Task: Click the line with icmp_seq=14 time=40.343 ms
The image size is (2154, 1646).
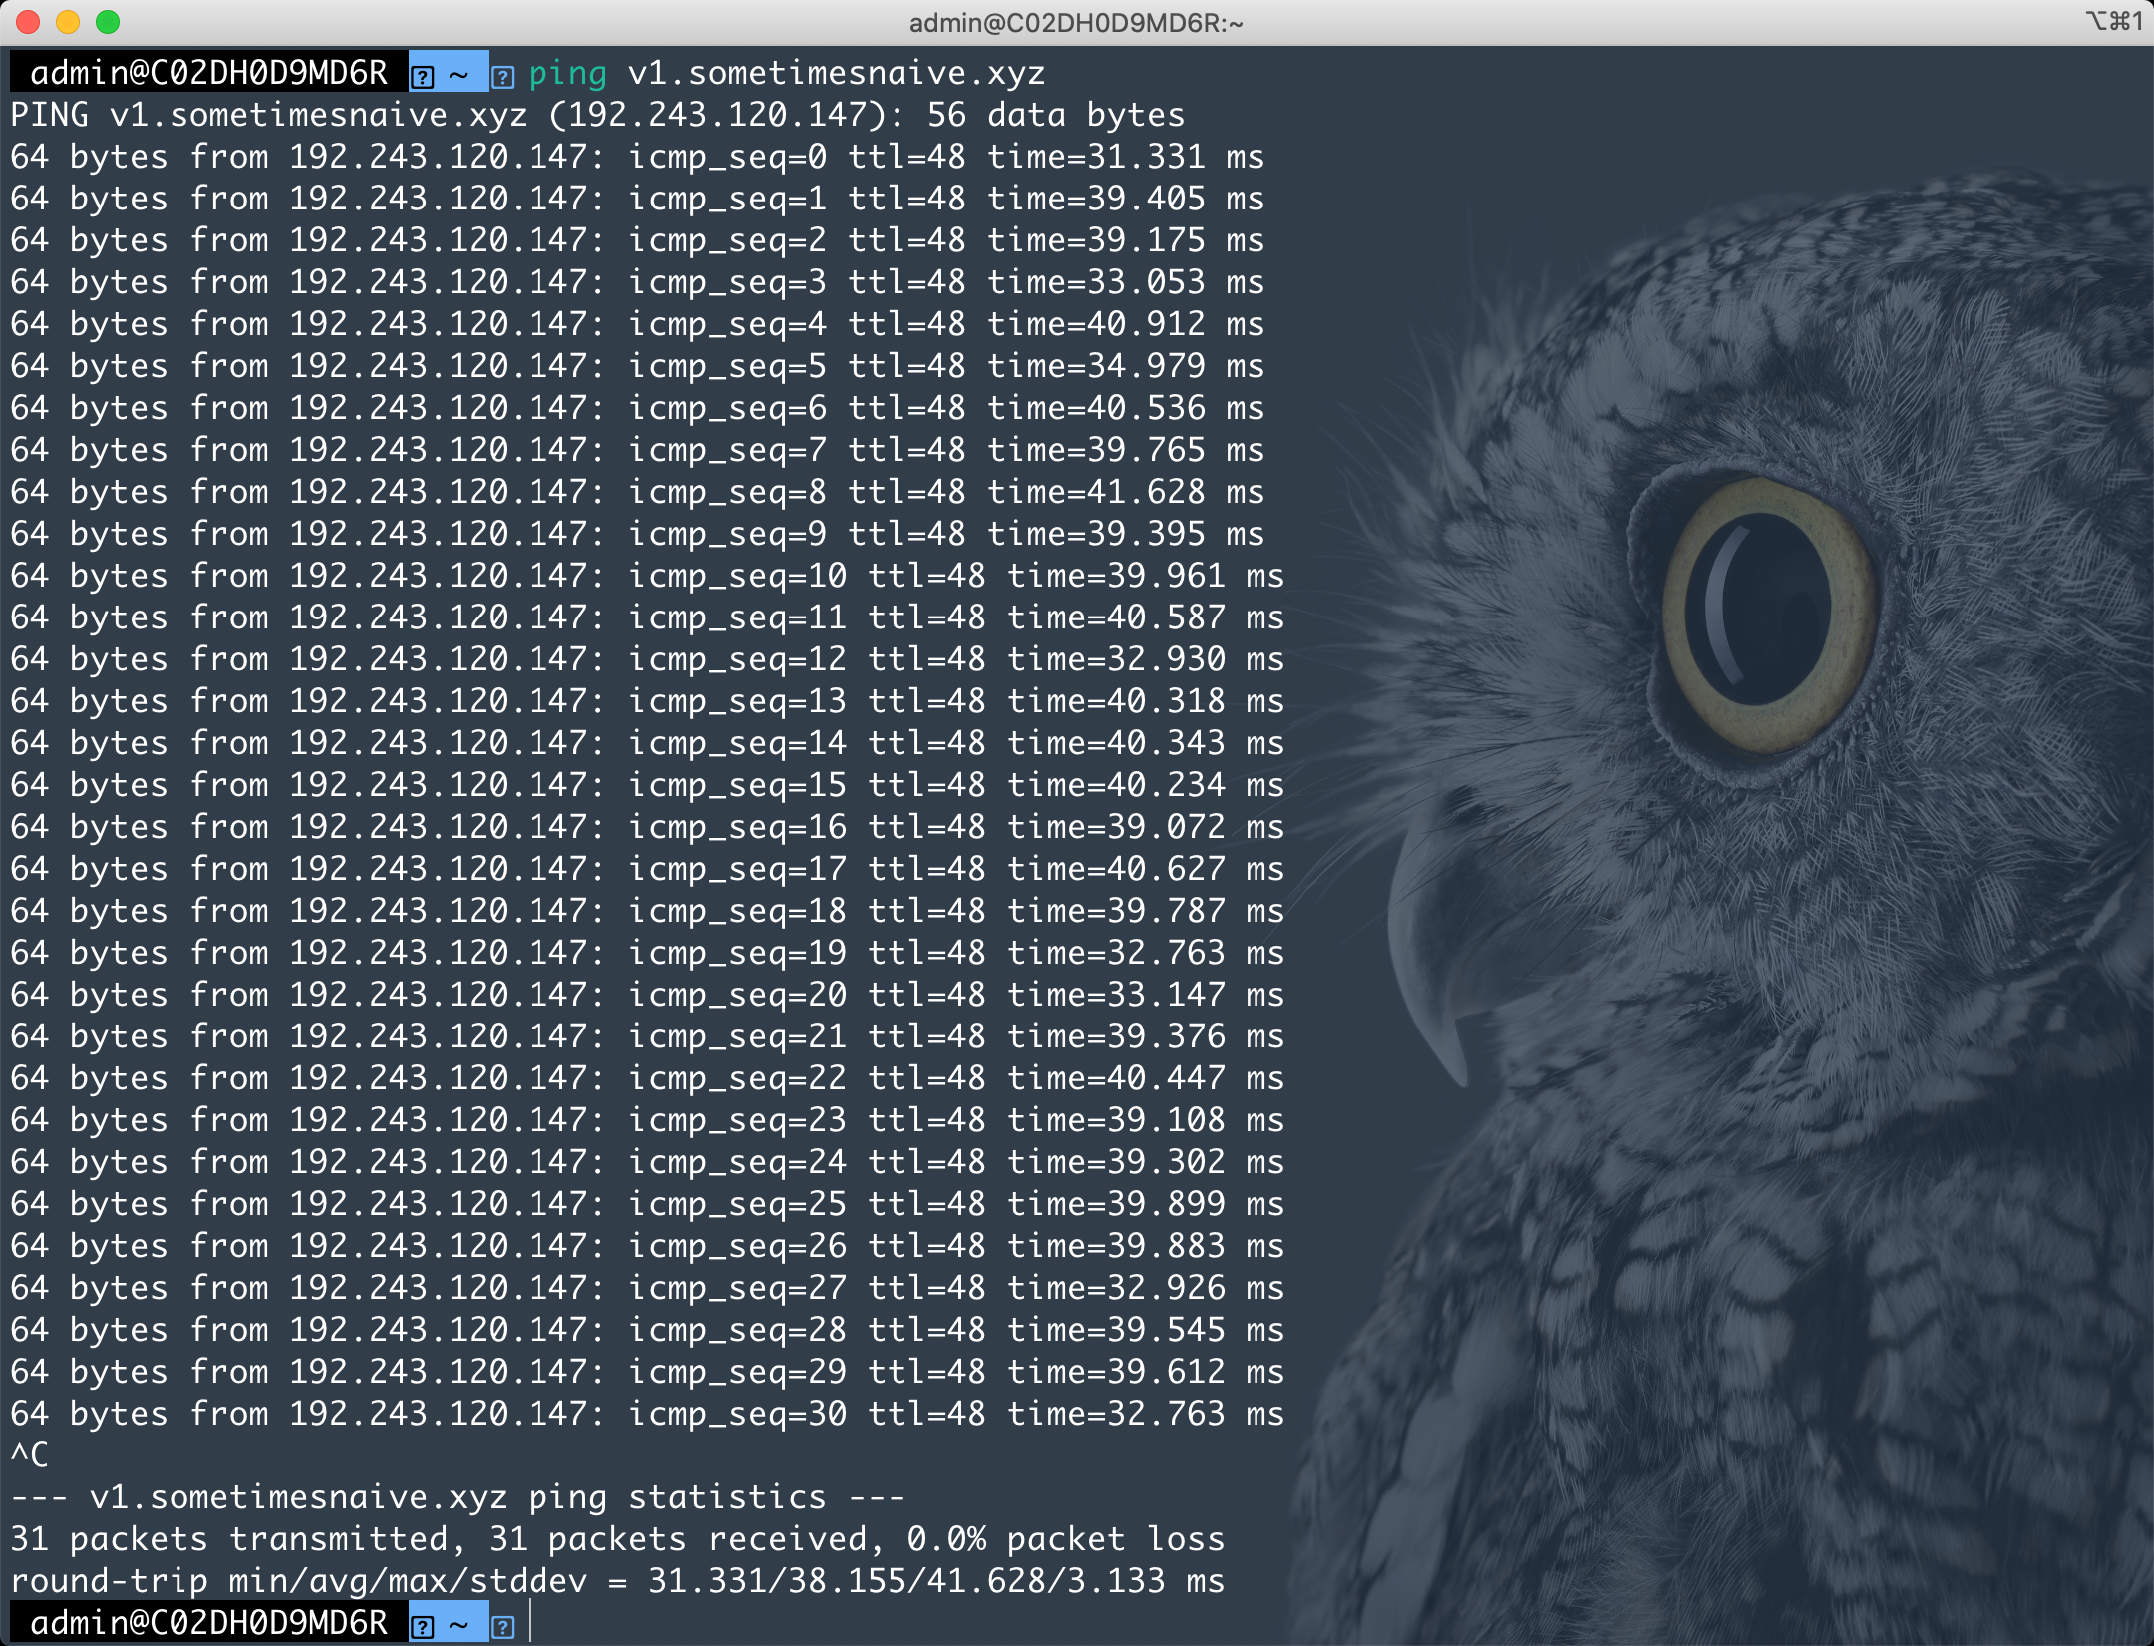Action: [x=647, y=743]
